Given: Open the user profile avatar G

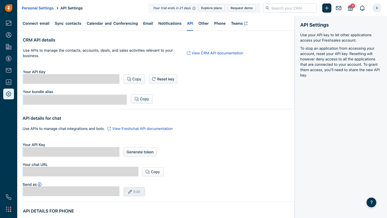Looking at the screenshot, I should click(x=377, y=8).
